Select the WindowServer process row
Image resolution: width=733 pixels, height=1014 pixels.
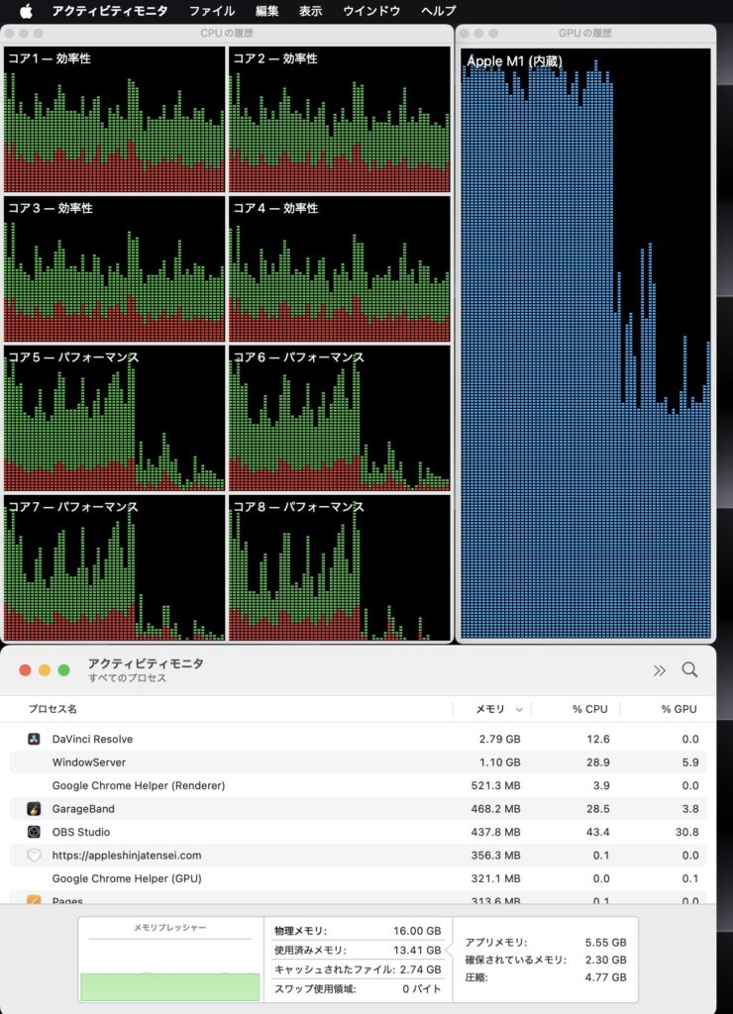point(358,761)
